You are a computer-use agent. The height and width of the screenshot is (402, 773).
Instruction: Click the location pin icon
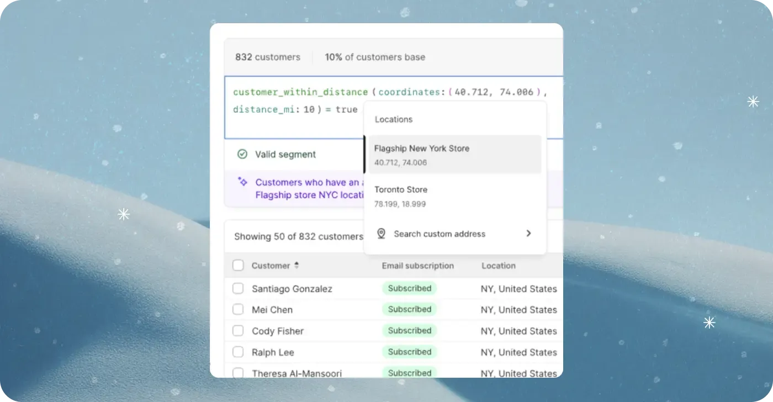[380, 234]
